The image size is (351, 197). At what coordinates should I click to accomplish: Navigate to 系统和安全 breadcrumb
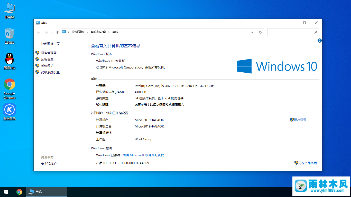tap(98, 32)
